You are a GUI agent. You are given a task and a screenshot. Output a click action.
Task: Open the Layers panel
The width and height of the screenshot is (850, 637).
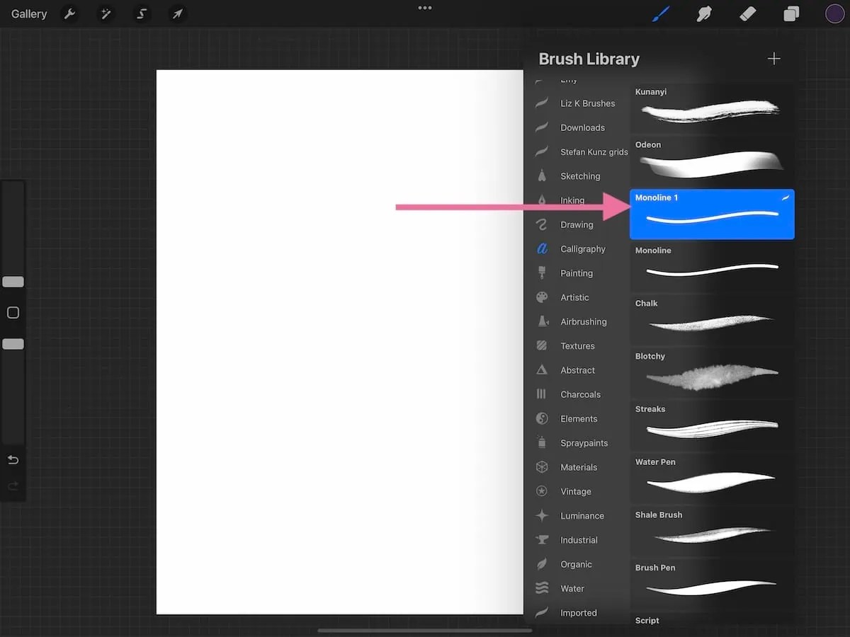click(x=791, y=13)
